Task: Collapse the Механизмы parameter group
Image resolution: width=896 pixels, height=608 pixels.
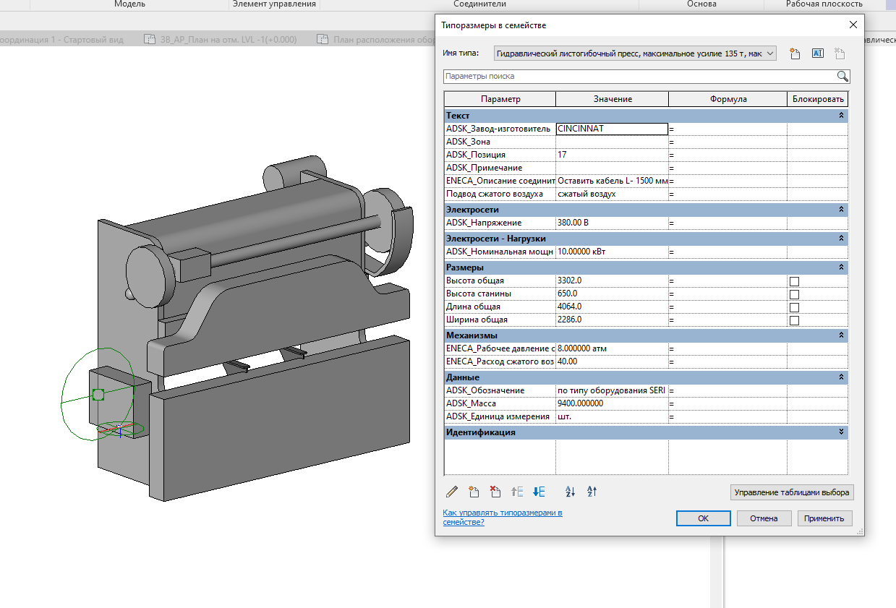Action: 841,335
